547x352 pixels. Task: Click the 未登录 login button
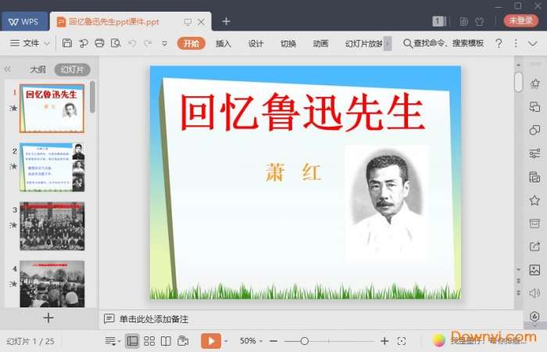(x=521, y=20)
